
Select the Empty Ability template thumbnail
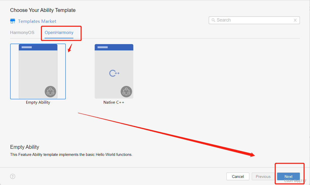click(38, 71)
